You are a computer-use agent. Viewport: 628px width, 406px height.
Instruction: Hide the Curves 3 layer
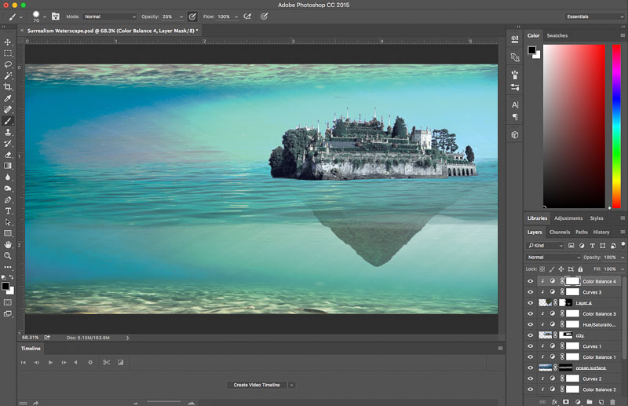click(x=531, y=292)
